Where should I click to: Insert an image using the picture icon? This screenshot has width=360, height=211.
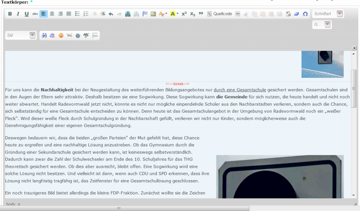(153, 14)
